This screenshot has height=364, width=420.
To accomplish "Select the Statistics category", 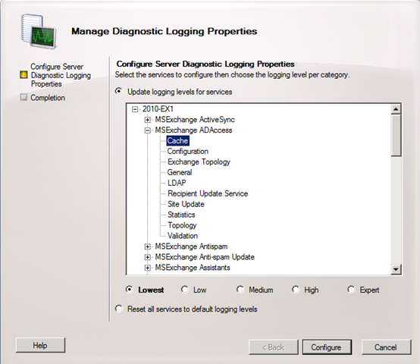I will 181,215.
